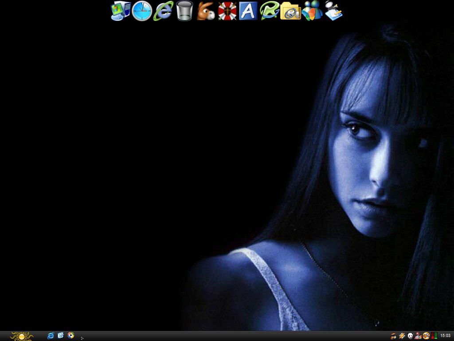The height and width of the screenshot is (341, 454).
Task: Click the sun Start button
Action: click(x=21, y=336)
